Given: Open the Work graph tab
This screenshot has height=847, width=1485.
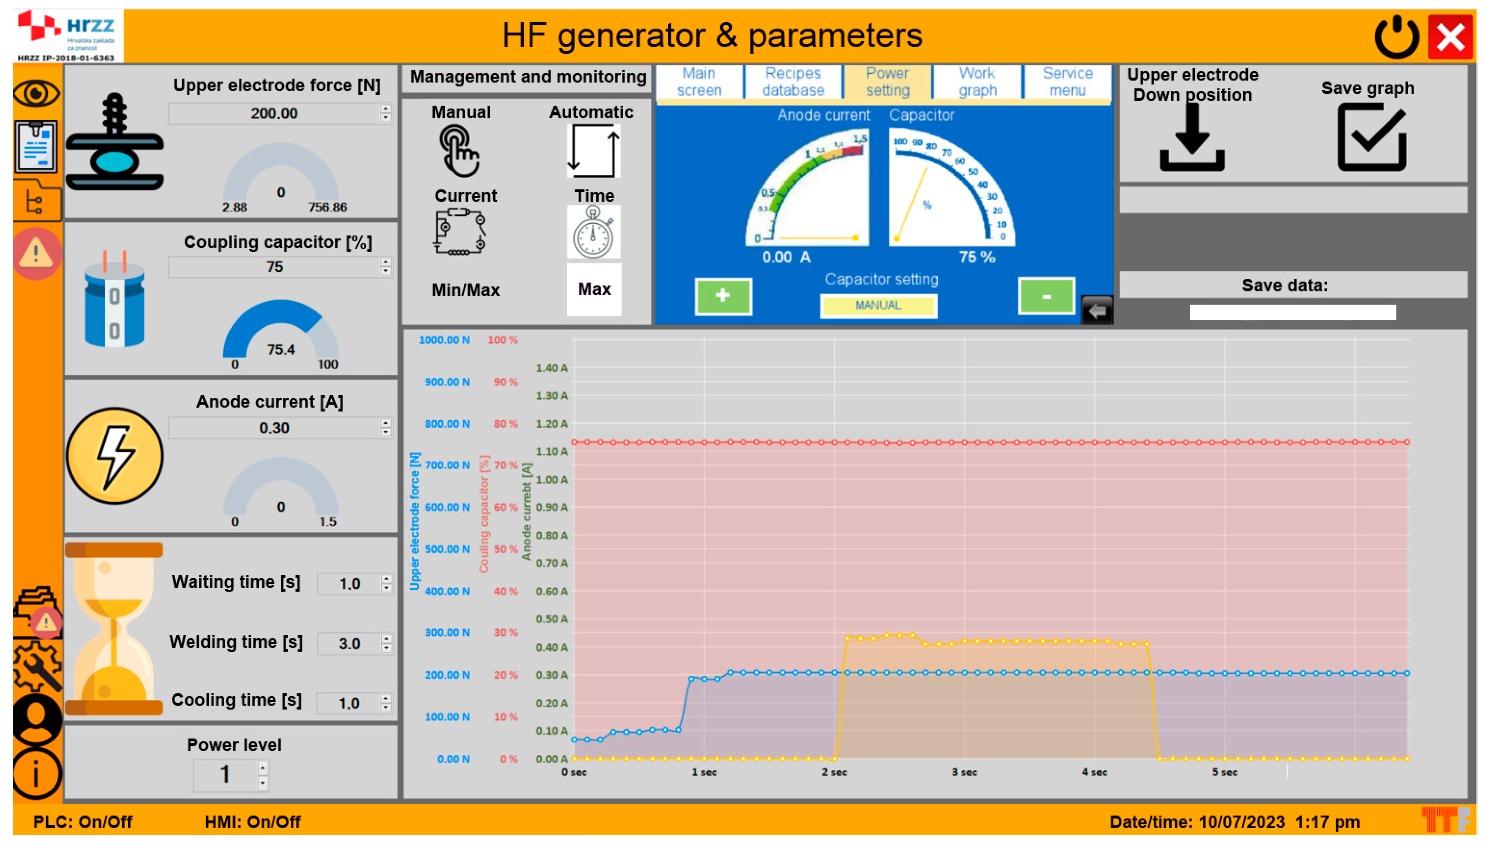Looking at the screenshot, I should pos(977,82).
